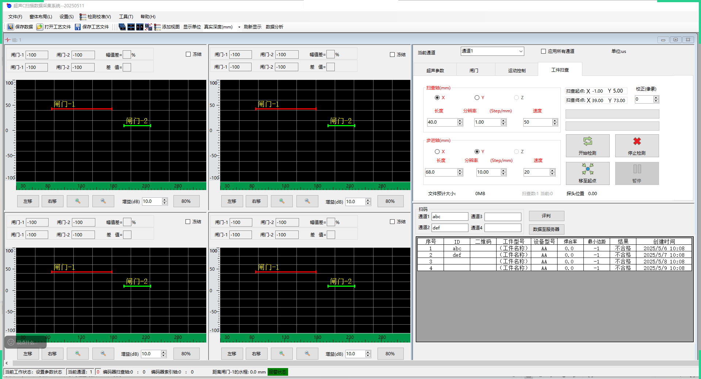The image size is (701, 379).
Task: Increase 扫查轴 分辨率 1.00 spinner
Action: (503, 120)
